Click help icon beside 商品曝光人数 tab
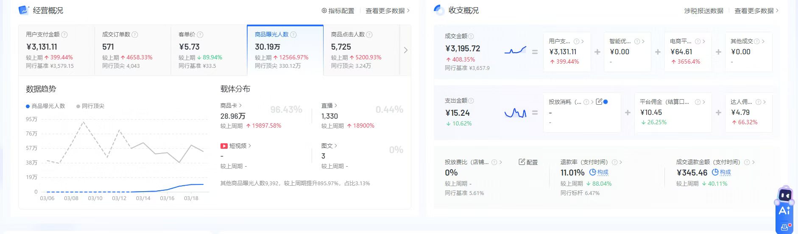The image size is (798, 234). pyautogui.click(x=293, y=35)
